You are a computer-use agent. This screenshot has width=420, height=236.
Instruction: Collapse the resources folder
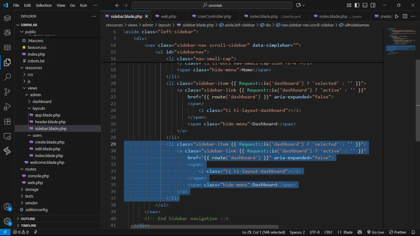34,68
